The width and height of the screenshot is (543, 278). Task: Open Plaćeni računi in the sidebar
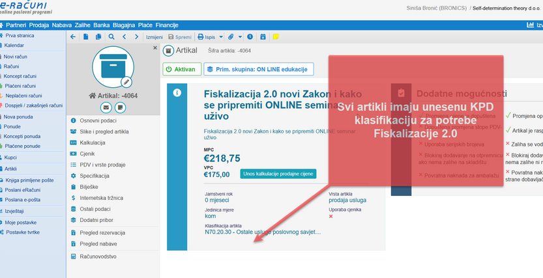click(x=20, y=86)
